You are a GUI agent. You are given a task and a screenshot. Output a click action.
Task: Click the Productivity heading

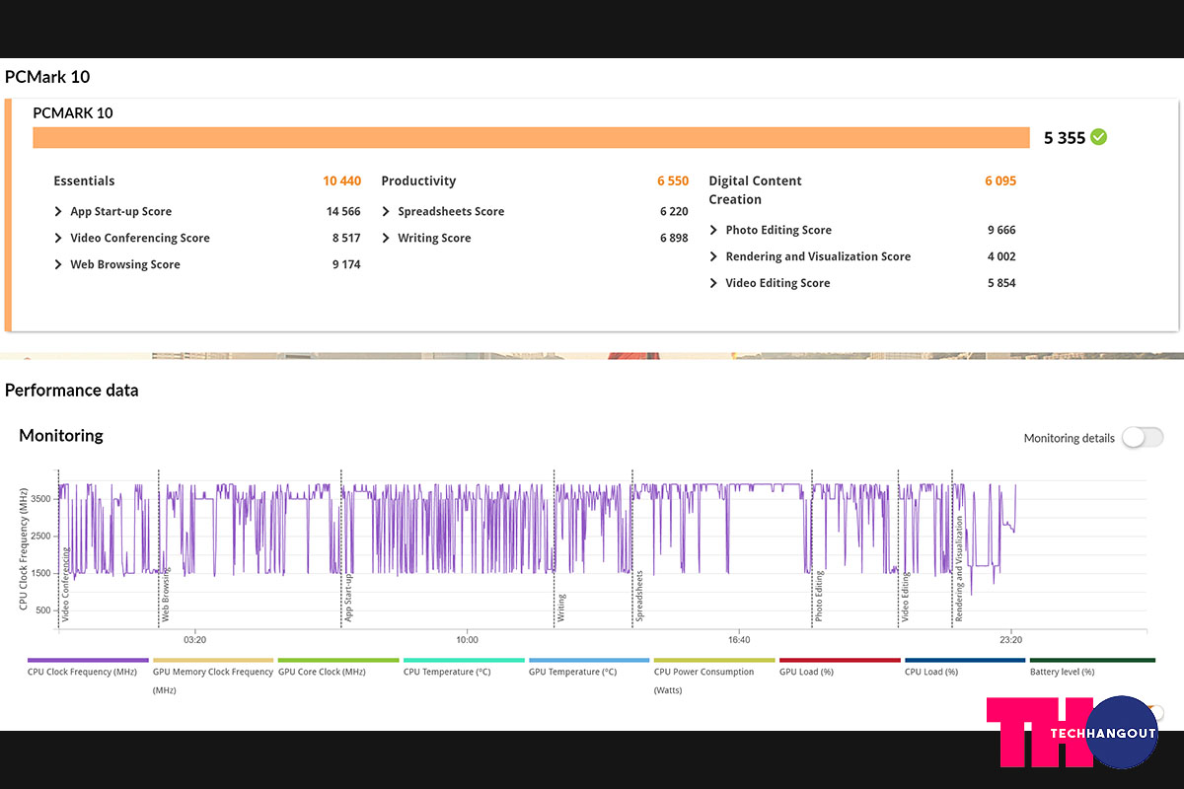point(418,181)
